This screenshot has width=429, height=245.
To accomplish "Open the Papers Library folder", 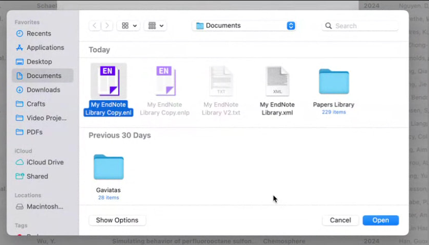I will 334,82.
